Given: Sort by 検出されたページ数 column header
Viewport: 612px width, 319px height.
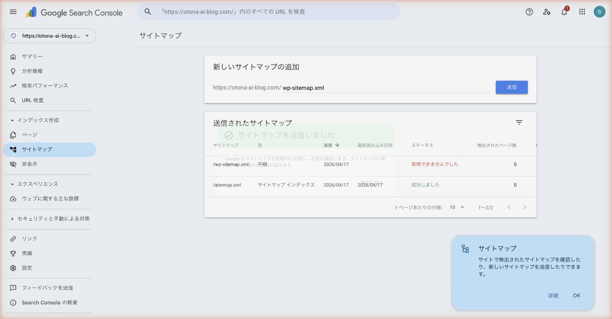Looking at the screenshot, I should [497, 145].
